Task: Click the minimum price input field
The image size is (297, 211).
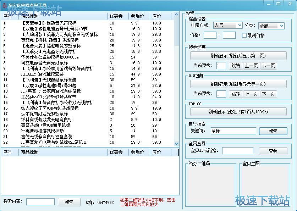Action: coord(210,35)
